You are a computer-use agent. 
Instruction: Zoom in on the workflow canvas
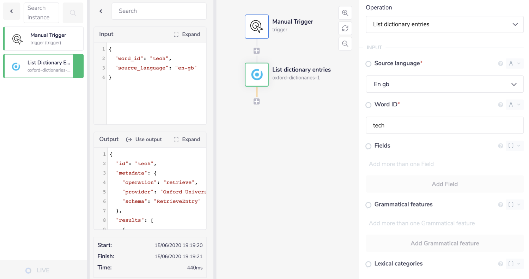(345, 13)
